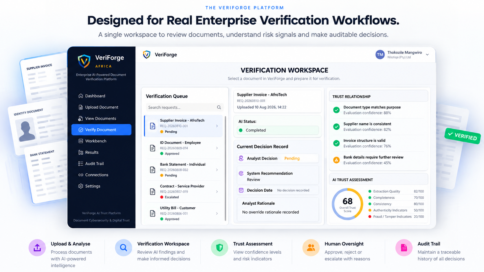
Task: Click the search magnifier icon in queue
Action: pos(219,108)
